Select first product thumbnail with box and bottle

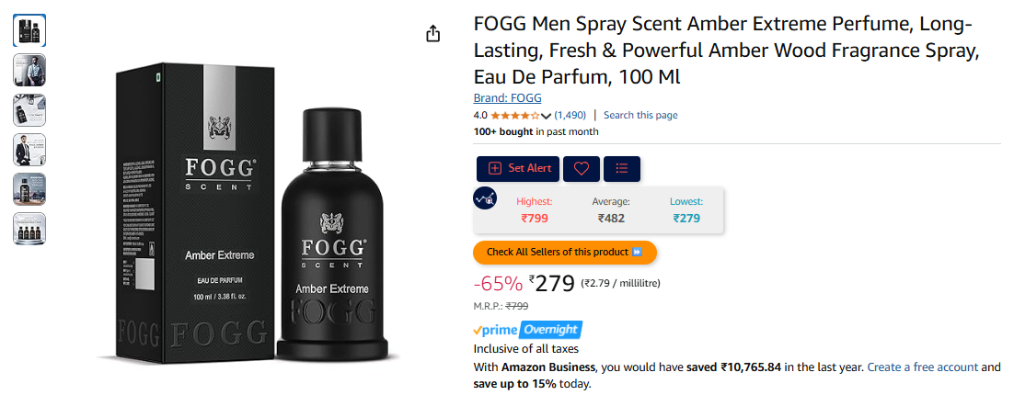29,29
